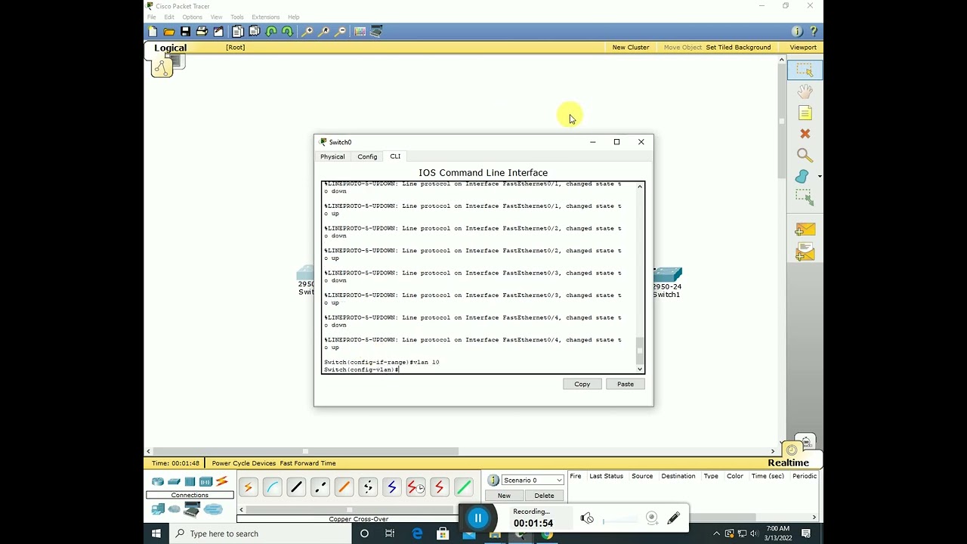967x544 pixels.
Task: Pick Copper Straight-Through cable
Action: pos(296,487)
